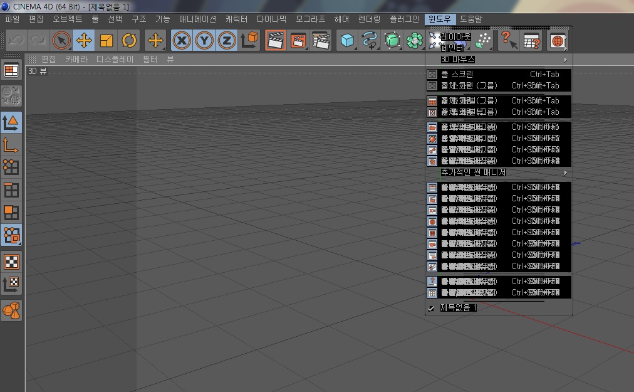
Task: Open the viewport 필터 menu
Action: 150,59
